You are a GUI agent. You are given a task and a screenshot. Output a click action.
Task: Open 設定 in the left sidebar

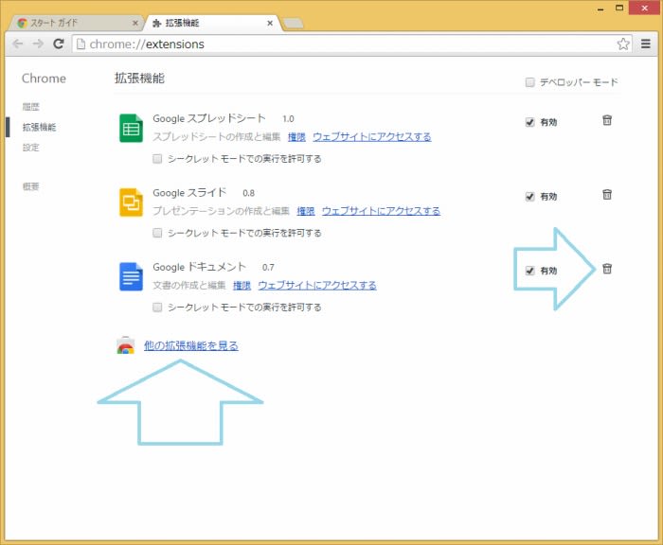31,148
